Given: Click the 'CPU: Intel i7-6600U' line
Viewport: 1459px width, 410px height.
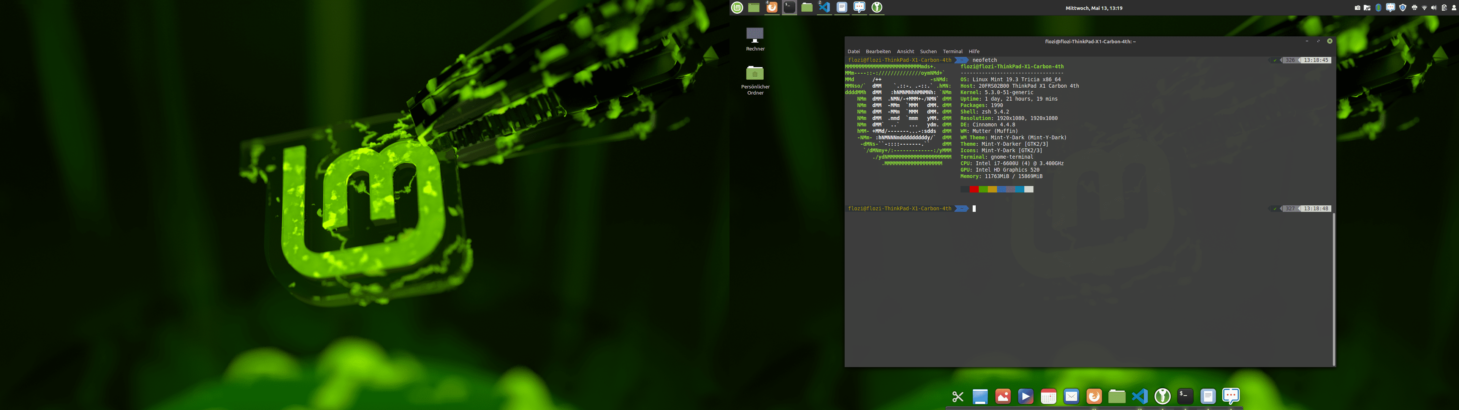Looking at the screenshot, I should 1012,164.
